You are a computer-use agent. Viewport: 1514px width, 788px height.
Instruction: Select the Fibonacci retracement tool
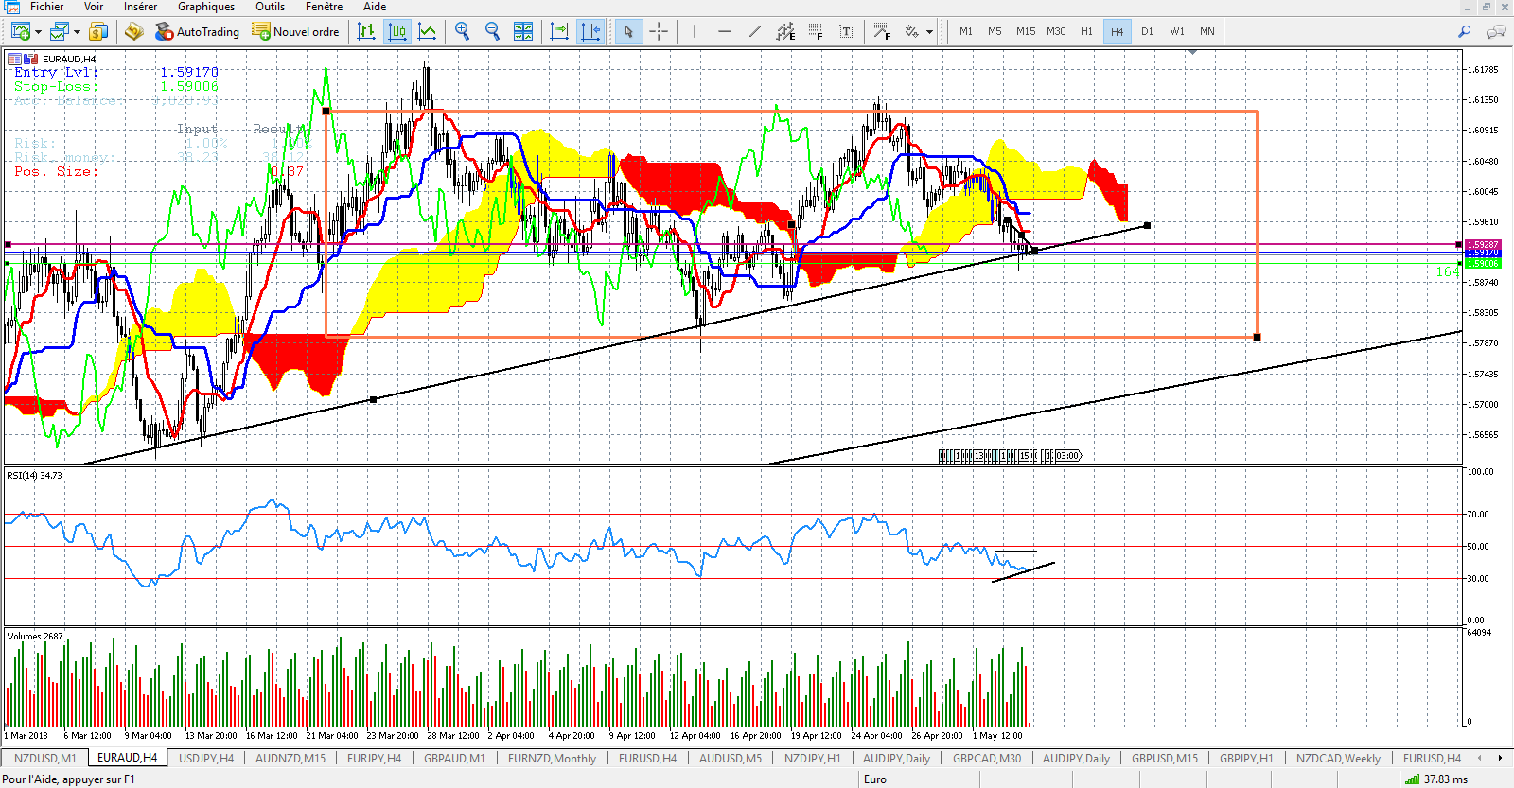click(x=815, y=31)
